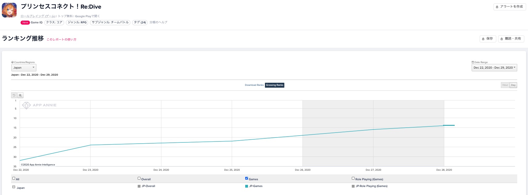The width and height of the screenshot is (528, 195).
Task: Click the Date Range calendar icon
Action: [x=473, y=62]
